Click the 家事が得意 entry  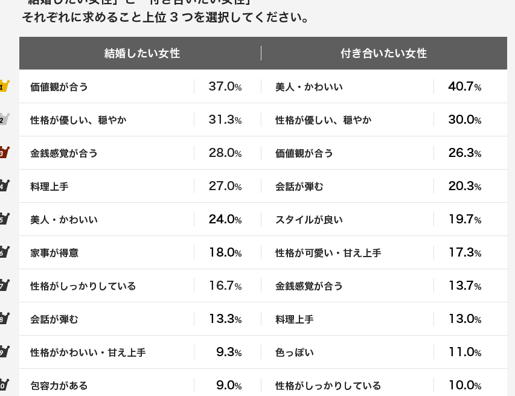coord(54,253)
